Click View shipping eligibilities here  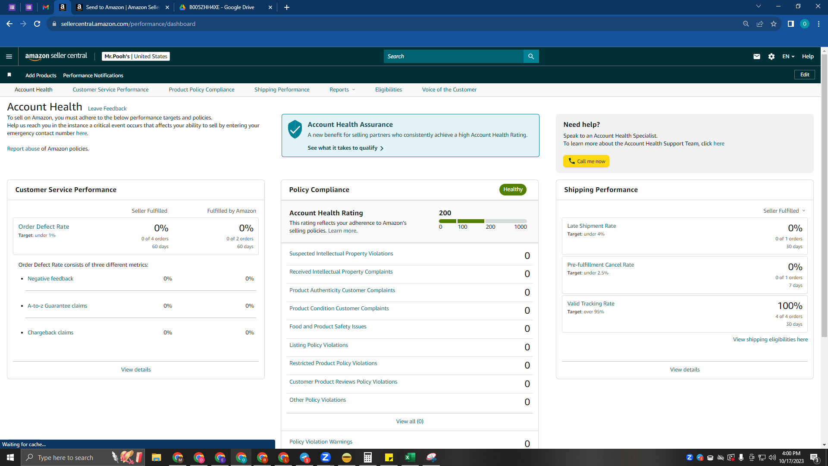[x=770, y=340]
